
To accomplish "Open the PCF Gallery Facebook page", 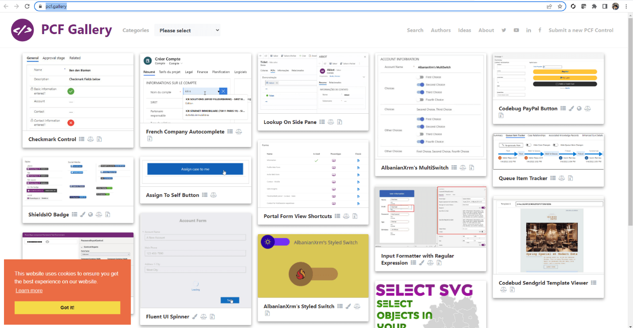I will tap(540, 30).
